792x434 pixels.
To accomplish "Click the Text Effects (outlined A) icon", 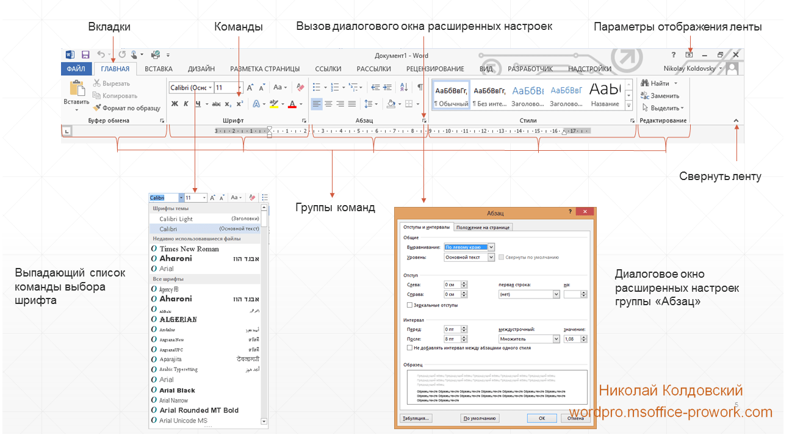I will point(256,104).
